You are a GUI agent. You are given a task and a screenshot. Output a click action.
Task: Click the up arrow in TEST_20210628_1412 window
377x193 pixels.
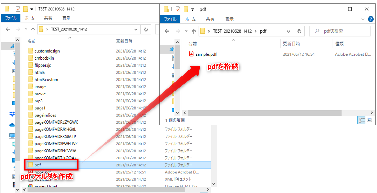pos(33,29)
